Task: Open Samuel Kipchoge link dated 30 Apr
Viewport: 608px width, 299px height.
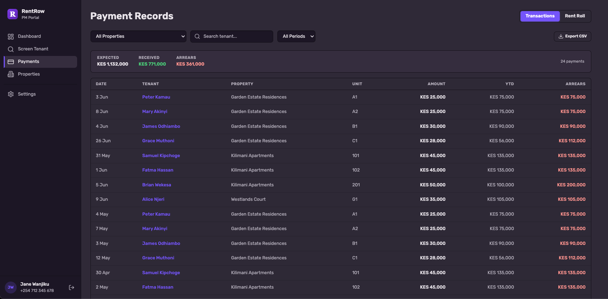Action: click(x=161, y=273)
